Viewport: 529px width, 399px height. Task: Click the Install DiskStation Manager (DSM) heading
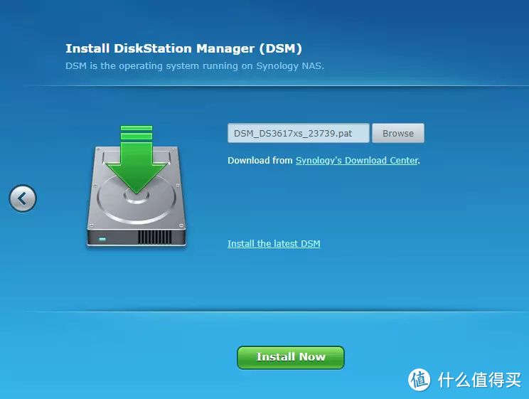pyautogui.click(x=183, y=48)
